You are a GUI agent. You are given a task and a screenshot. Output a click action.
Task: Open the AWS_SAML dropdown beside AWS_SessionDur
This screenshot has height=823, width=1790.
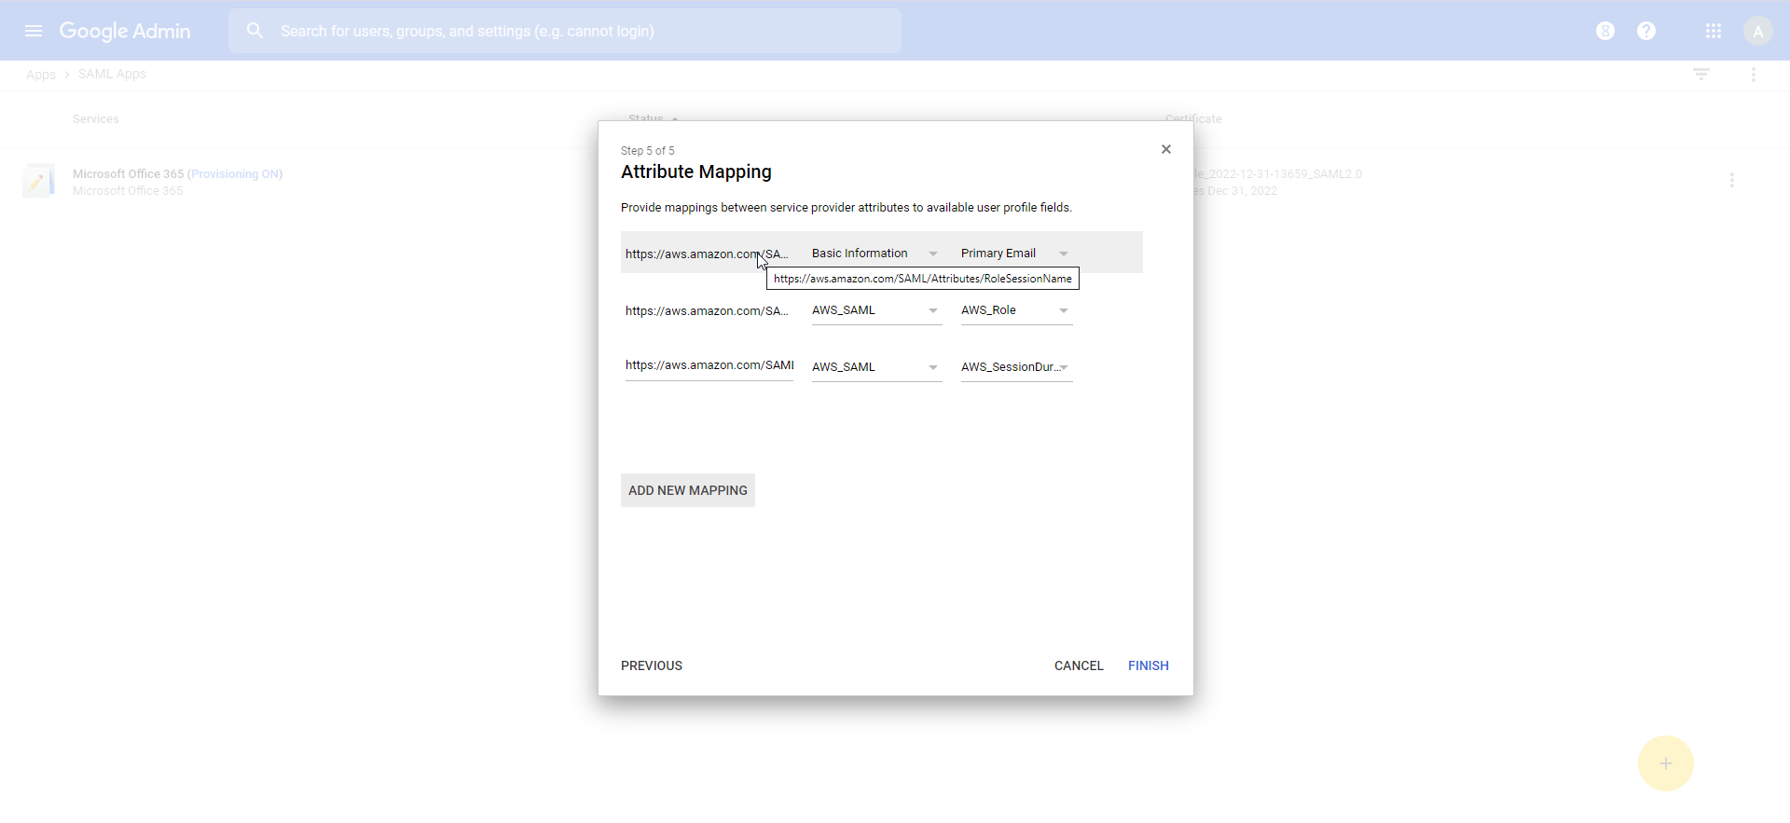[876, 367]
